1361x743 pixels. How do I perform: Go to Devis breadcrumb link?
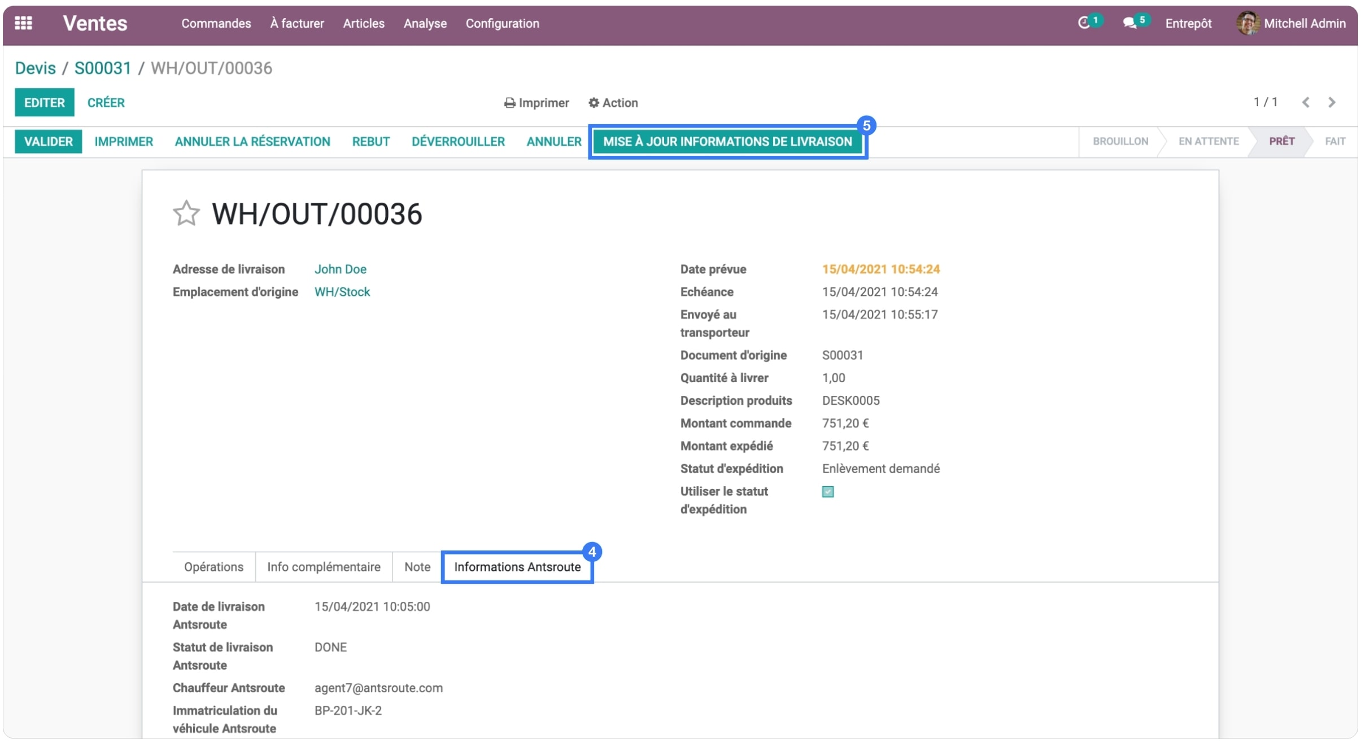tap(35, 68)
